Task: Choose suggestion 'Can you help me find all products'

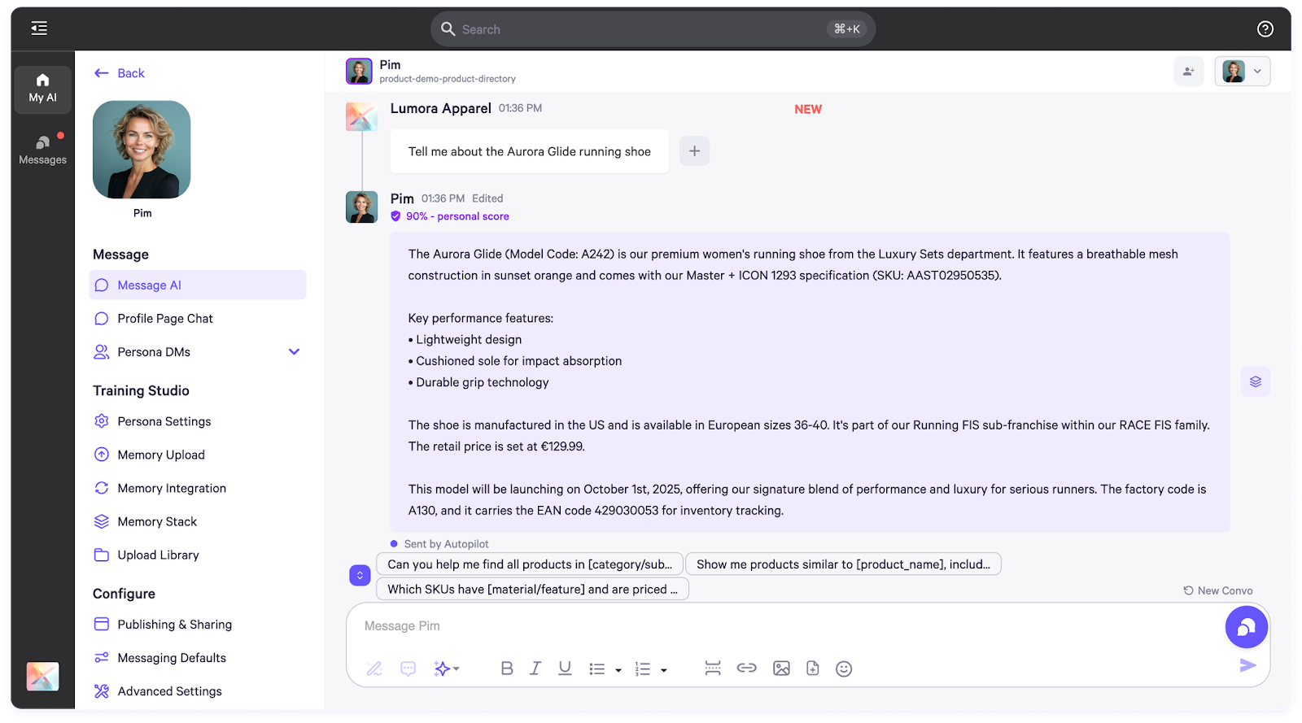Action: (x=530, y=564)
